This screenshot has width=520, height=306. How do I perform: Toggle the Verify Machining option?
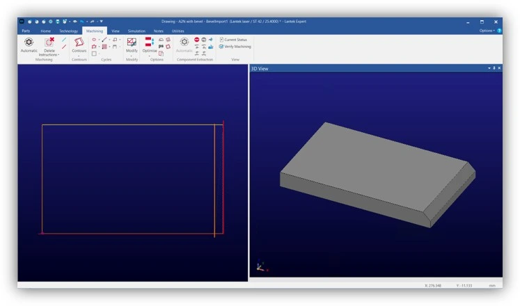[x=235, y=47]
